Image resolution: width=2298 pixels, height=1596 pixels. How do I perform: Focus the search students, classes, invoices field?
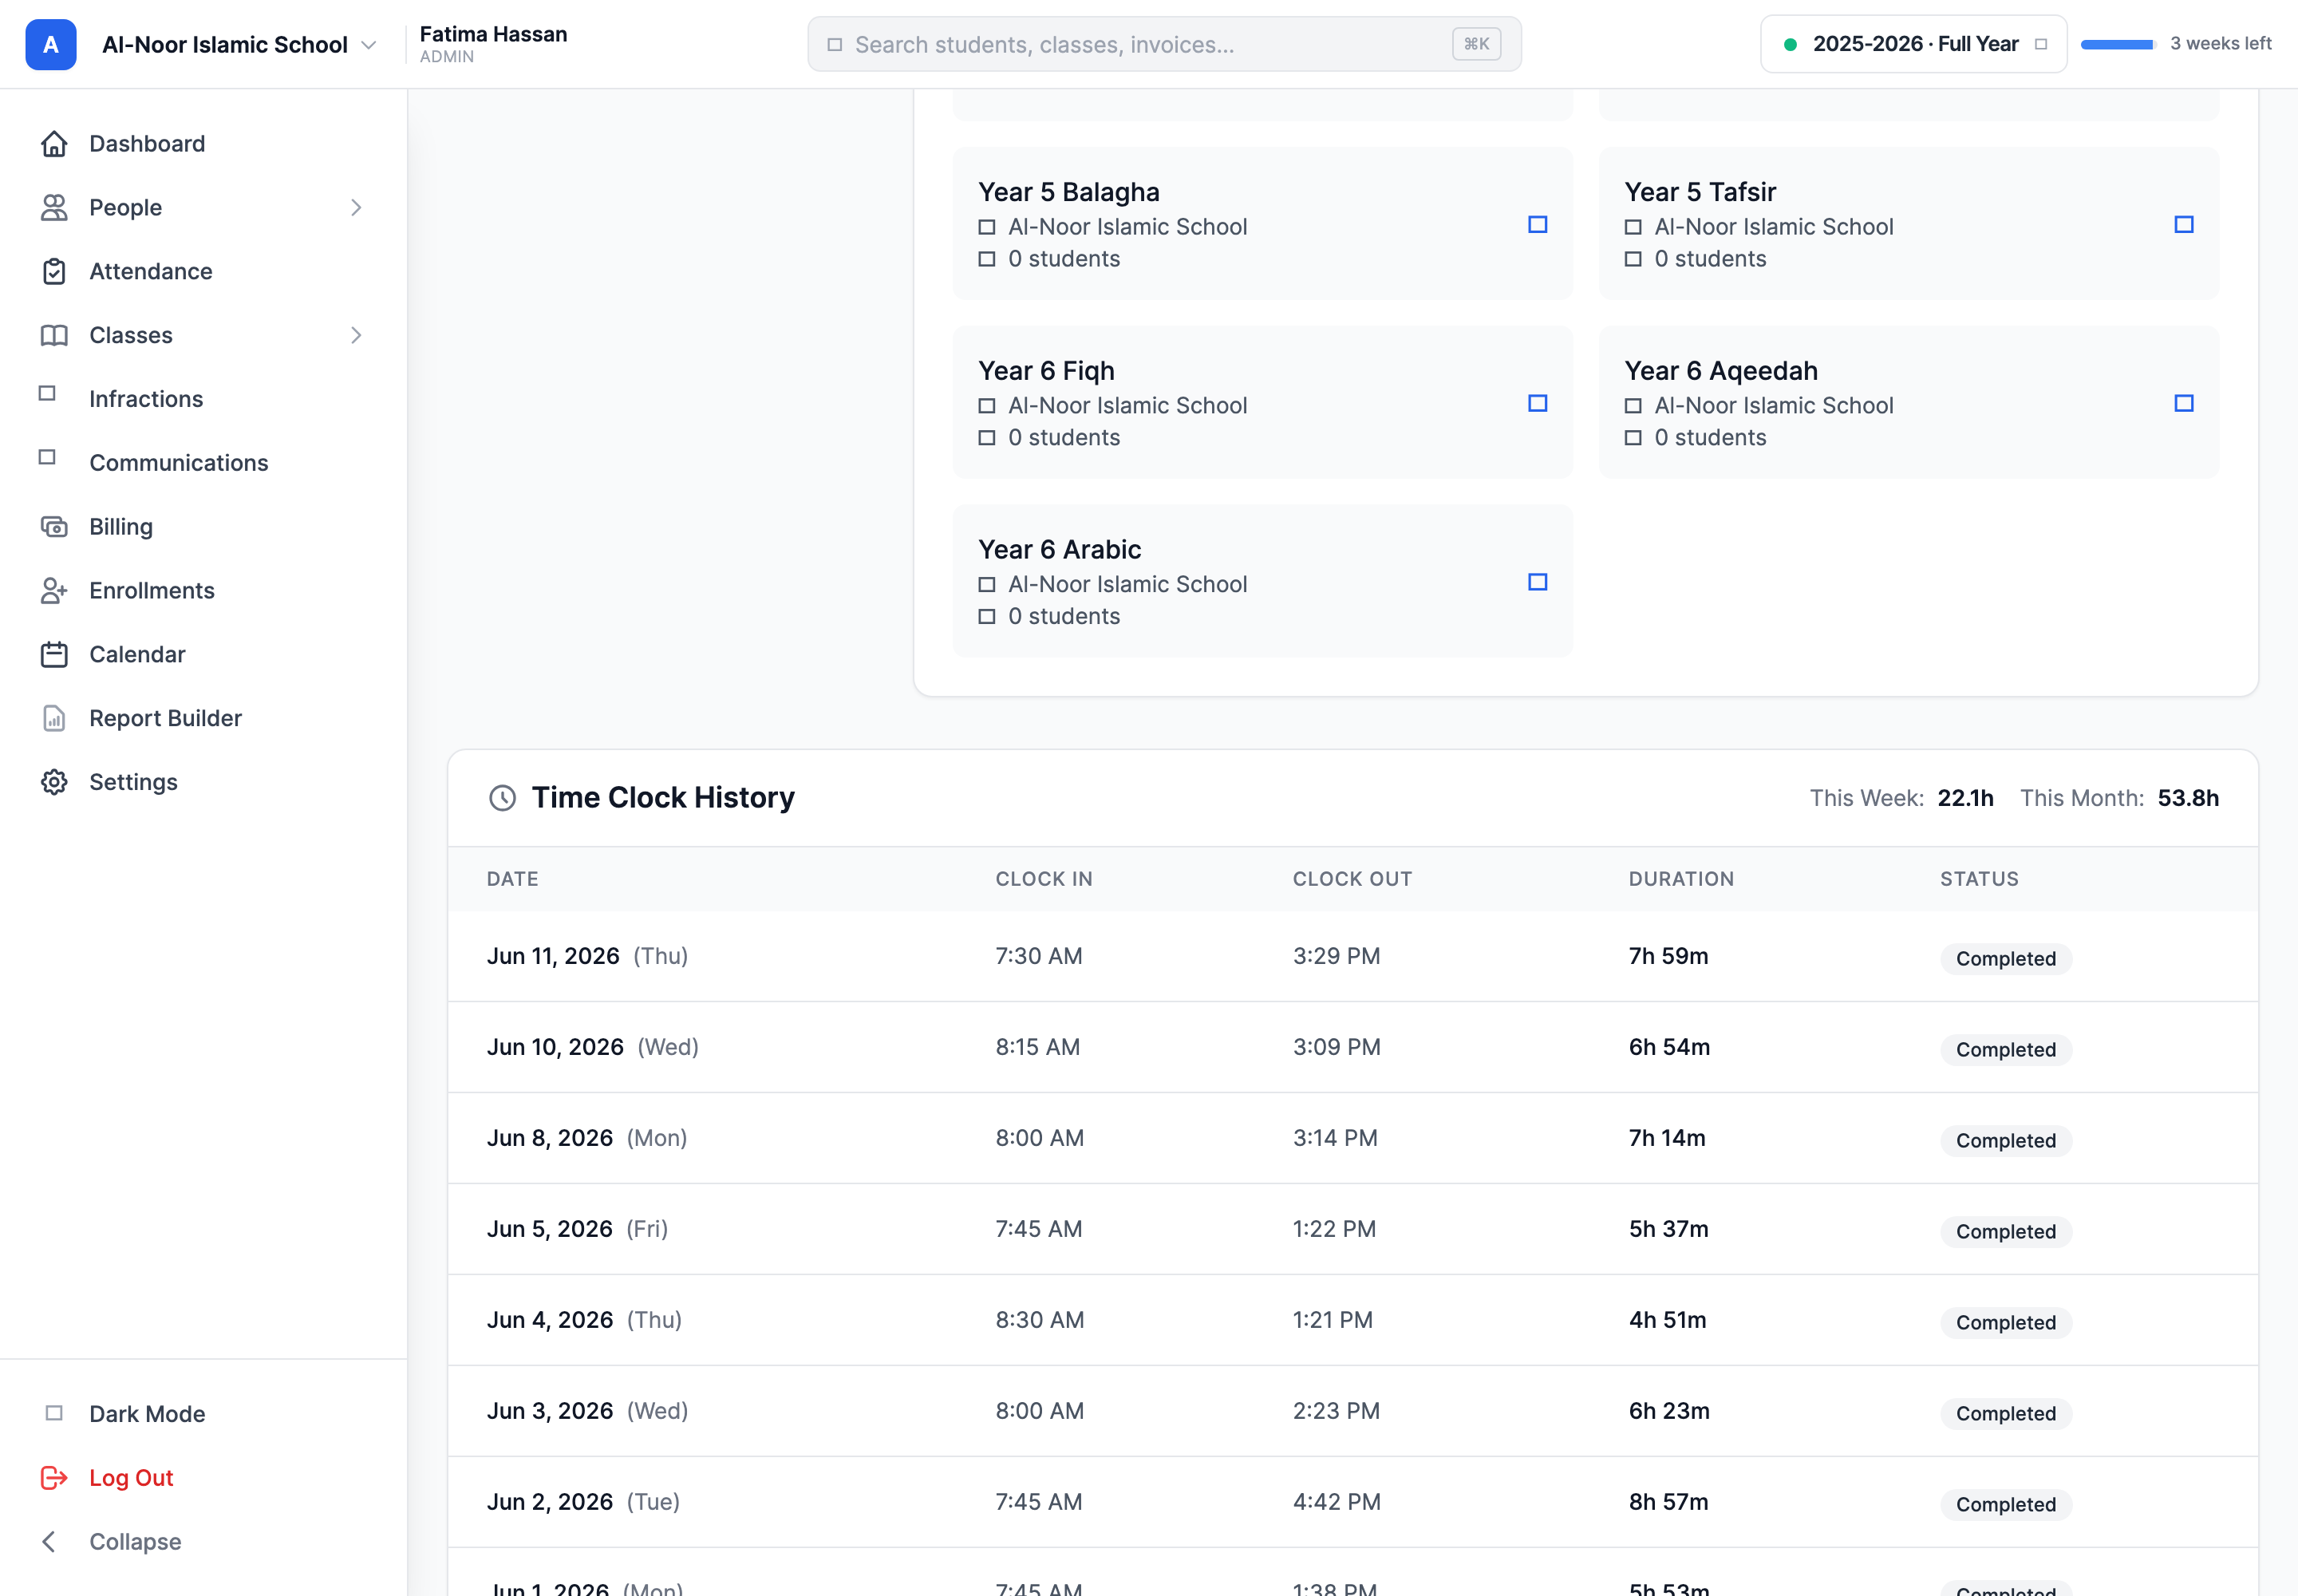1164,45
